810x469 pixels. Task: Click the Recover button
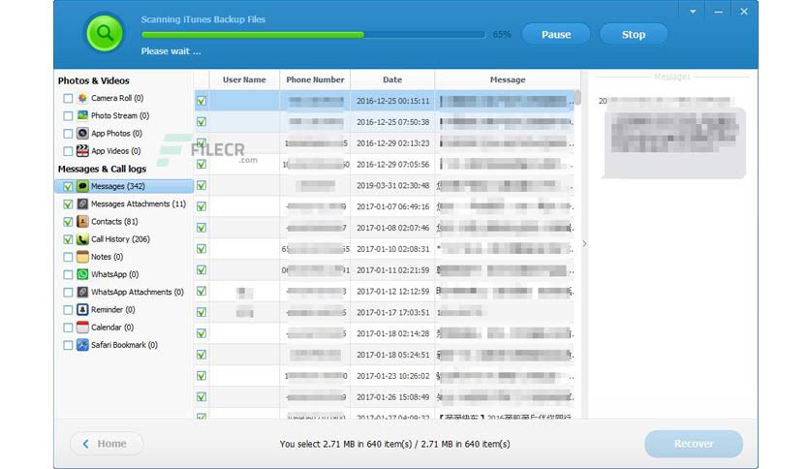click(694, 444)
